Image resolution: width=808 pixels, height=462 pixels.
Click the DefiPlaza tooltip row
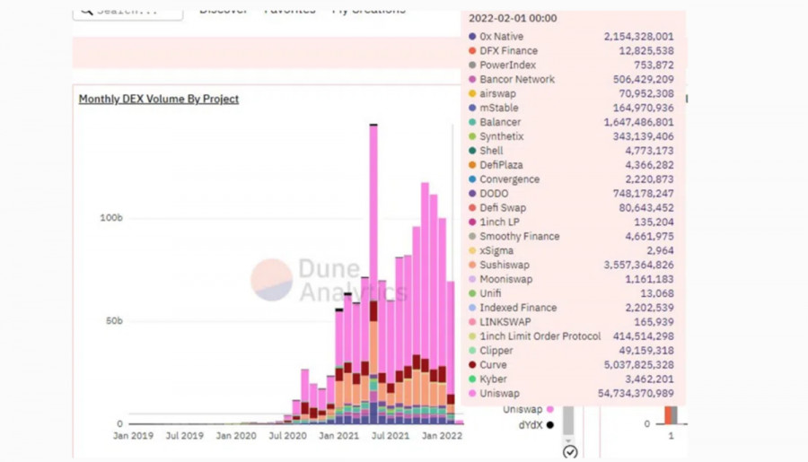click(x=571, y=165)
